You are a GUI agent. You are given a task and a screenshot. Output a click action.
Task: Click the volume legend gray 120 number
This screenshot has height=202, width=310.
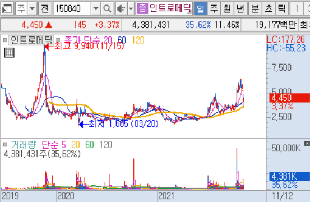[106, 145]
